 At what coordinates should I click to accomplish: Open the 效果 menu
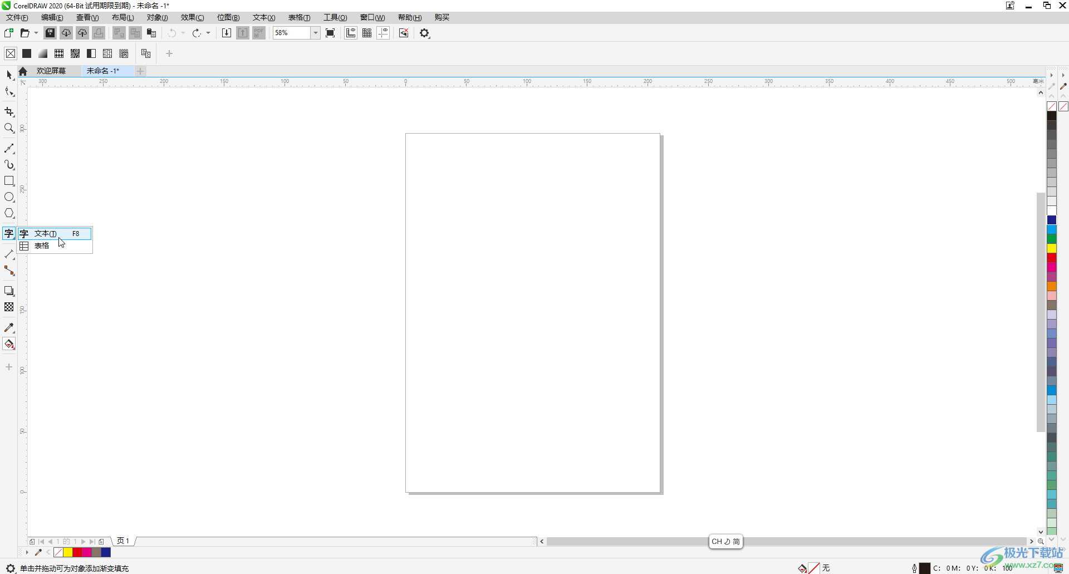pos(192,17)
